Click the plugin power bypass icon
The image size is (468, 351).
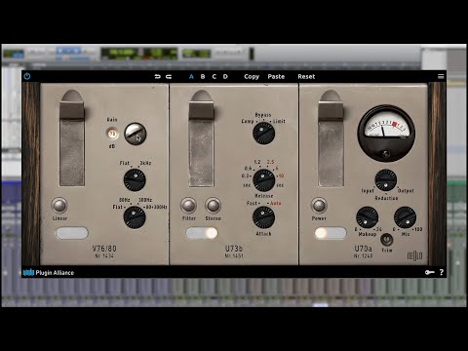point(27,76)
